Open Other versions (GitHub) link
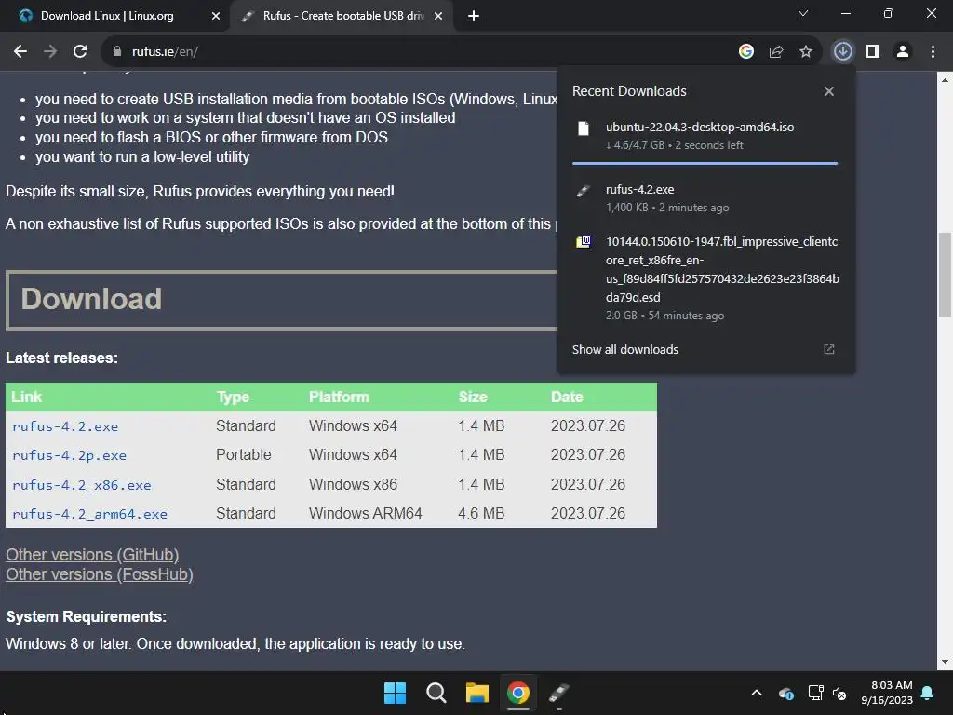The width and height of the screenshot is (953, 715). (92, 555)
